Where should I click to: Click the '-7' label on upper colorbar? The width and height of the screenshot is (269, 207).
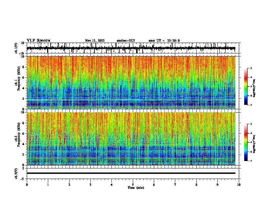coord(250,105)
